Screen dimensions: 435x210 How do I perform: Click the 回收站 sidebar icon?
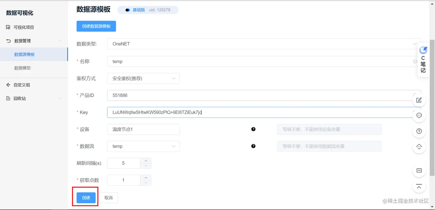(8, 98)
